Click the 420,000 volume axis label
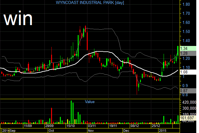The image size is (199, 133). tap(189, 102)
